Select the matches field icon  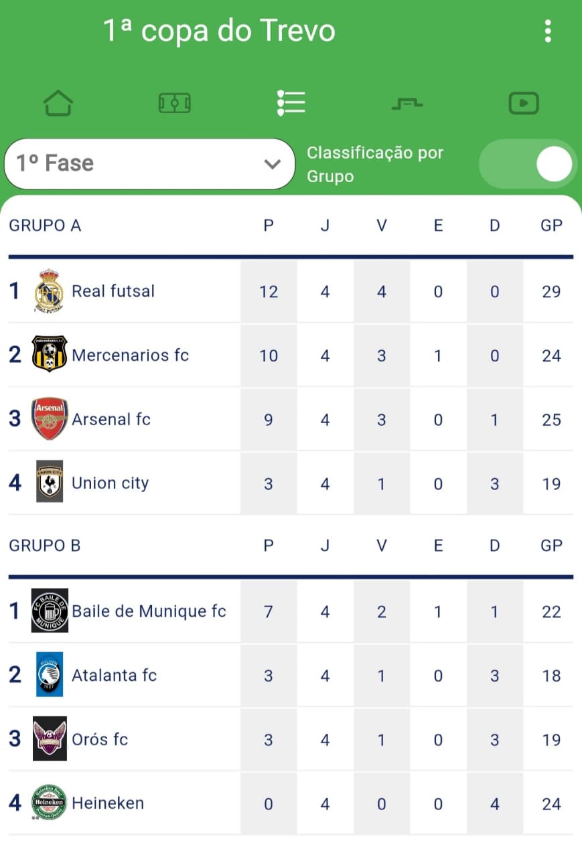174,102
